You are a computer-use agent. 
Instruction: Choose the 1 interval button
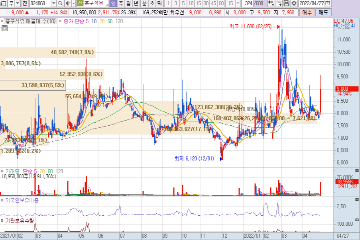tap(168, 3)
